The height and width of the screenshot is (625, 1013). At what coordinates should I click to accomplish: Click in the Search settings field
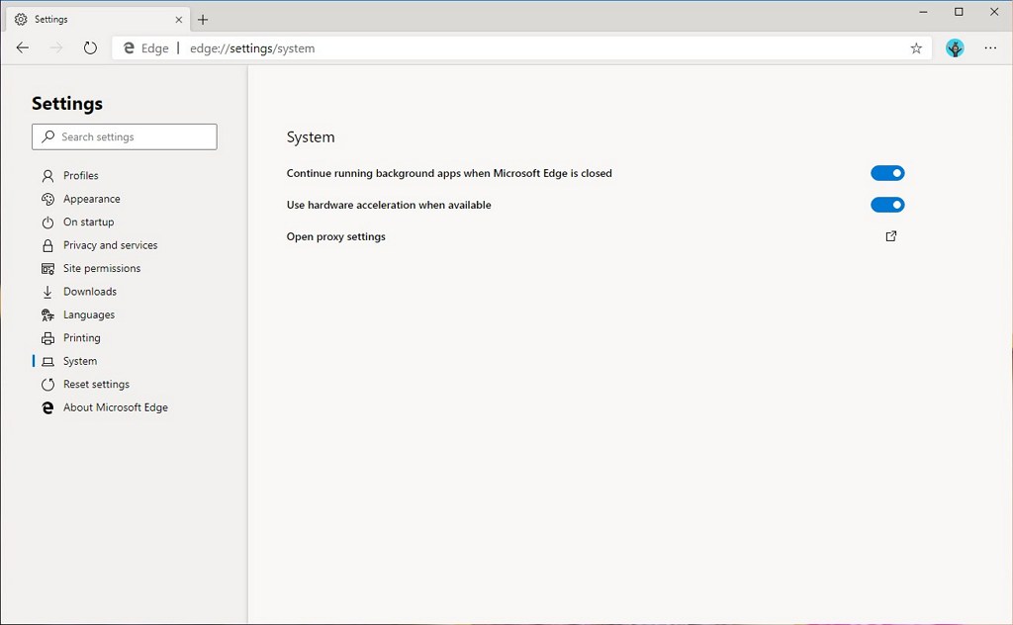coord(125,136)
